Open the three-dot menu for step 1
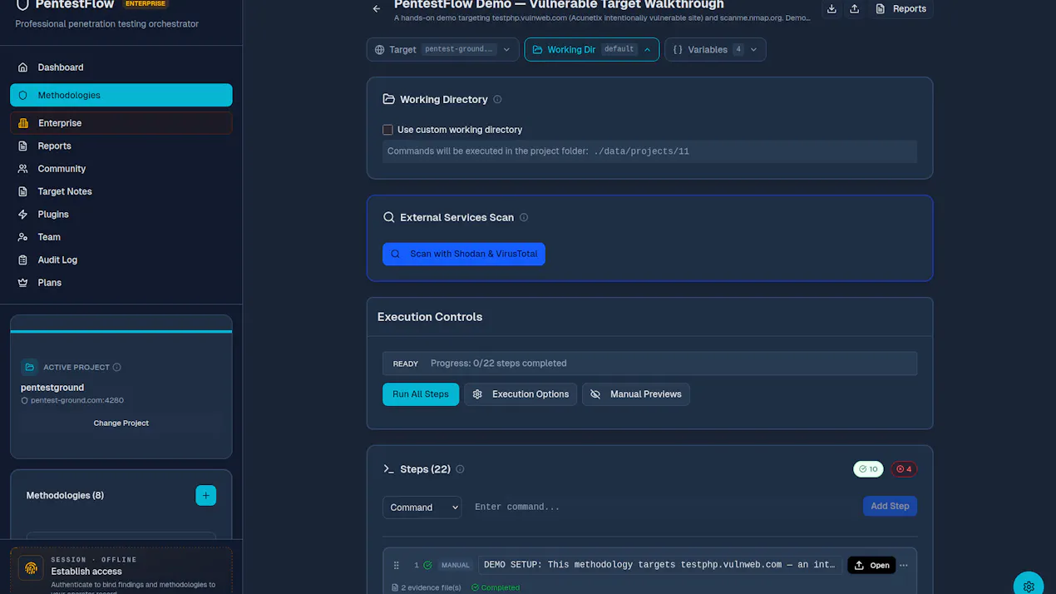The image size is (1056, 594). point(904,565)
